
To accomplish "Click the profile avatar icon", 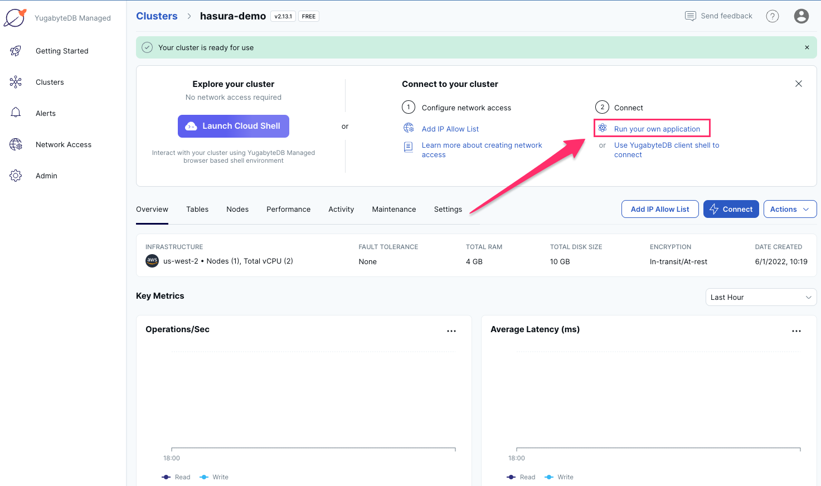I will pyautogui.click(x=801, y=16).
